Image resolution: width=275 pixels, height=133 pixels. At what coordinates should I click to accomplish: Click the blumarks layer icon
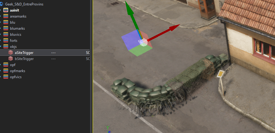click(6, 28)
